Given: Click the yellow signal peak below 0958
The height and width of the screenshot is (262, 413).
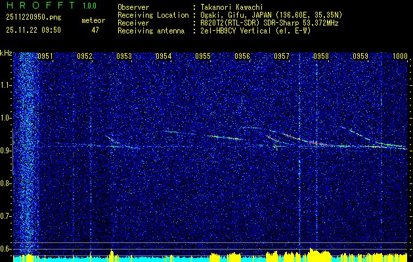Looking at the screenshot, I should click(318, 254).
